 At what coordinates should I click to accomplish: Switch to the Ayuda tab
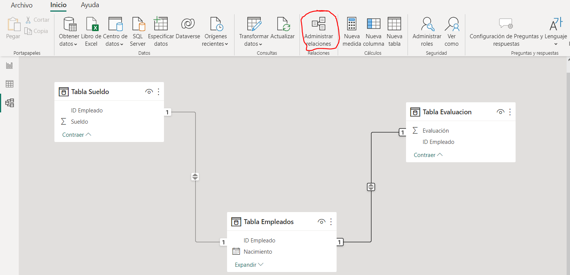coord(90,5)
